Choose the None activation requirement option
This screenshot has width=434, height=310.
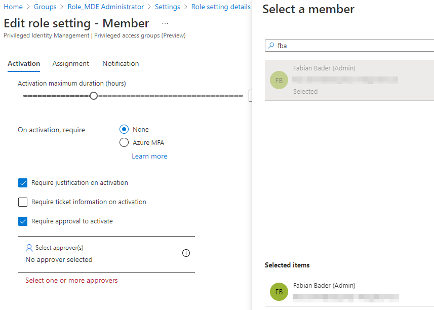pyautogui.click(x=124, y=129)
